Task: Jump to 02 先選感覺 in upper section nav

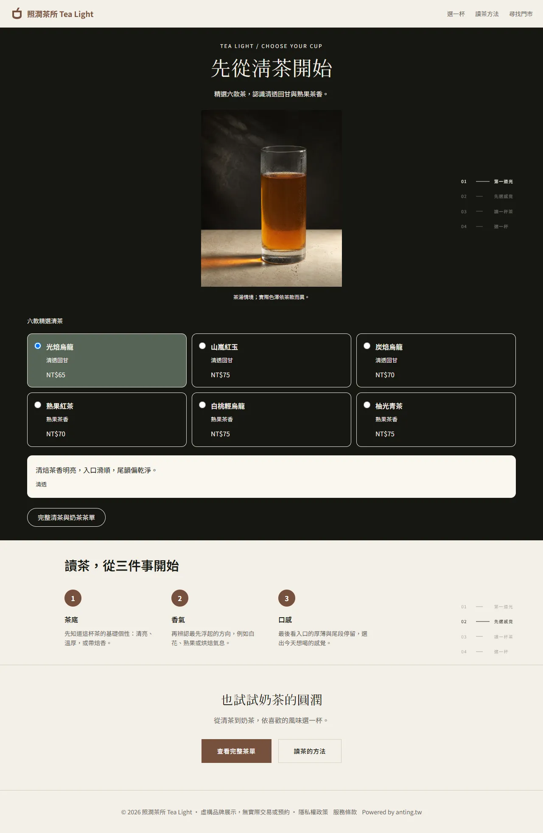Action: coord(487,196)
